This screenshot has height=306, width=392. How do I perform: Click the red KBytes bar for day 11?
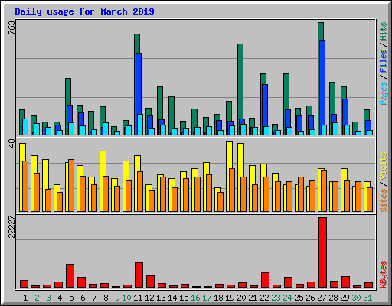click(x=139, y=275)
